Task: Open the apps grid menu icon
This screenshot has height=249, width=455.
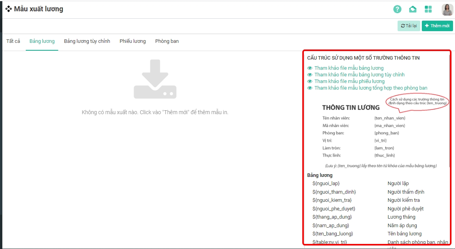Action: [428, 9]
